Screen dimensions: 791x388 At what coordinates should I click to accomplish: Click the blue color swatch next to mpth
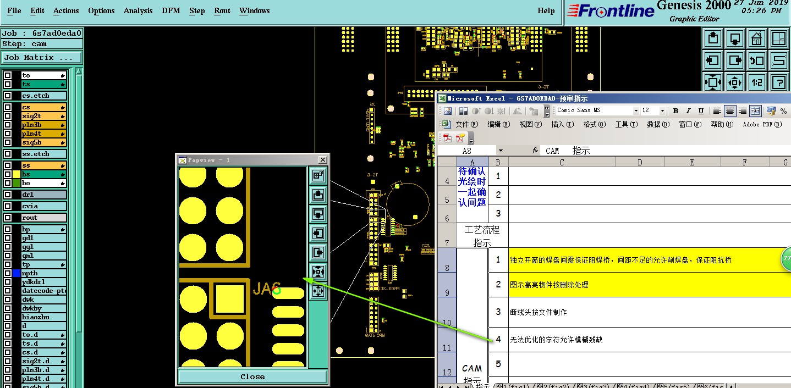(17, 273)
